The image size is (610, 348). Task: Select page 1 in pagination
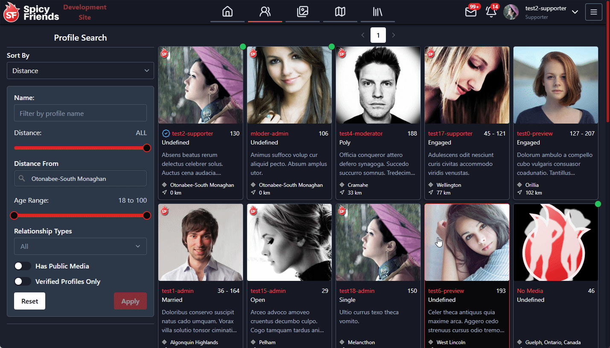[x=378, y=35]
